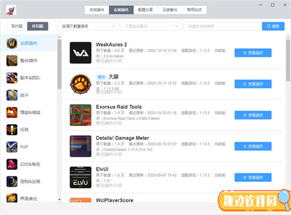Open the 任务 exclamation mark icon
This screenshot has width=291, height=215.
[x=12, y=129]
